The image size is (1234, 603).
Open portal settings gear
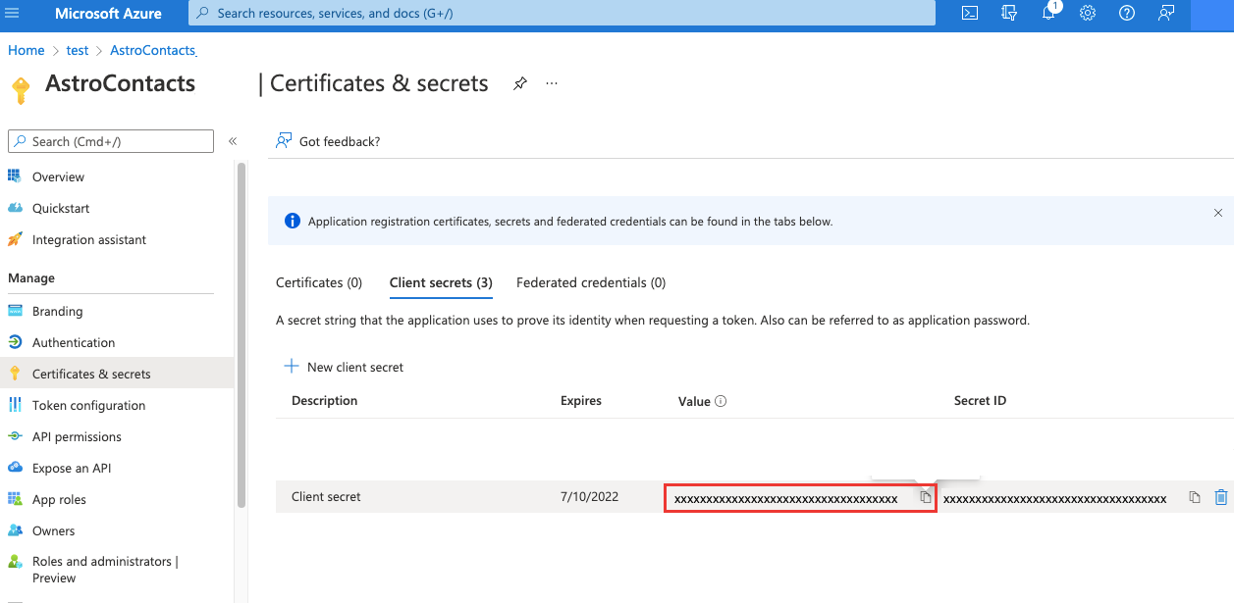1088,14
